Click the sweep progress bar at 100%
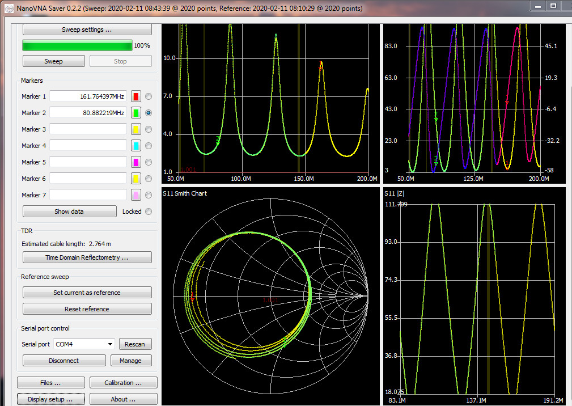This screenshot has height=406, width=572. tap(77, 45)
